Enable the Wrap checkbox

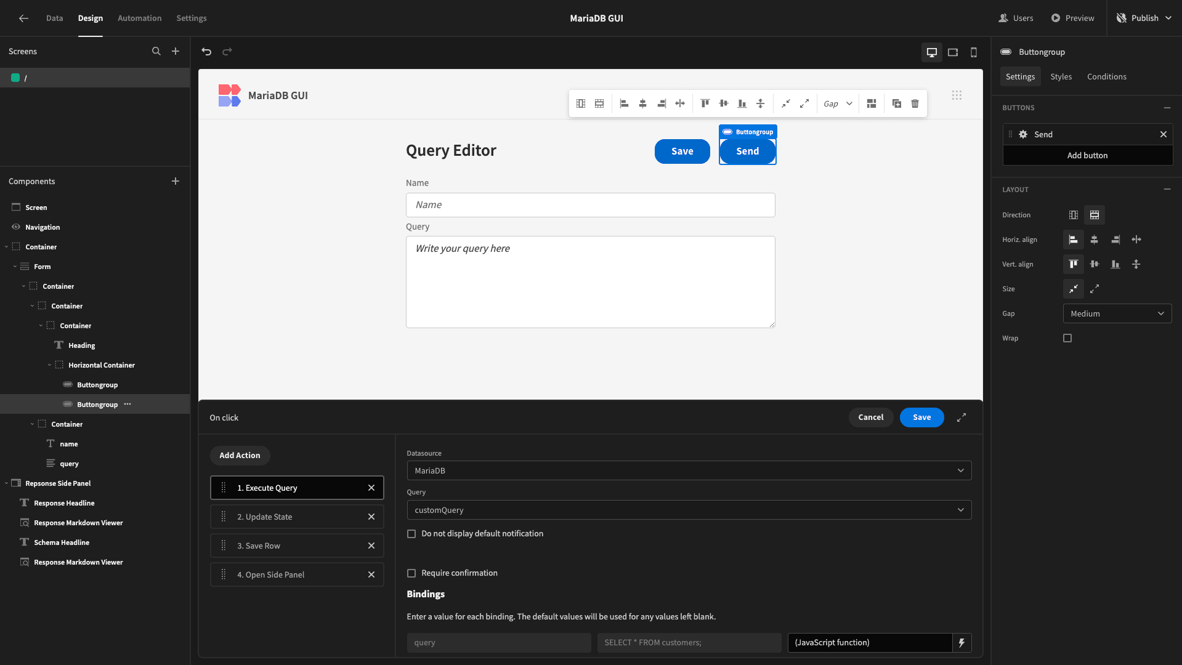point(1067,338)
